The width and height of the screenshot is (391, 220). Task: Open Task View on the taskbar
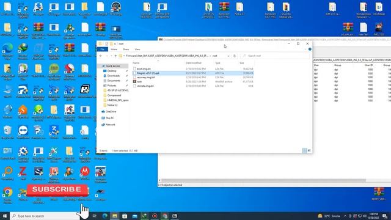(x=95, y=216)
